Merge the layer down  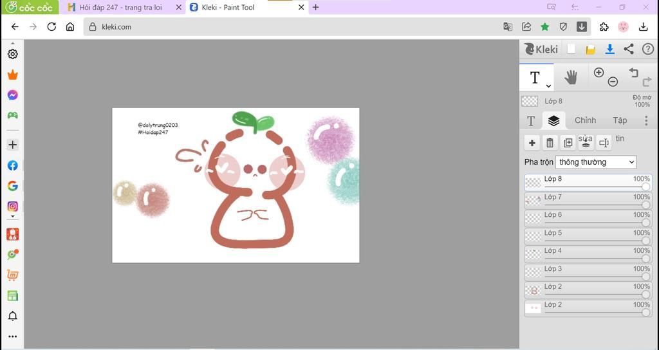(x=586, y=143)
